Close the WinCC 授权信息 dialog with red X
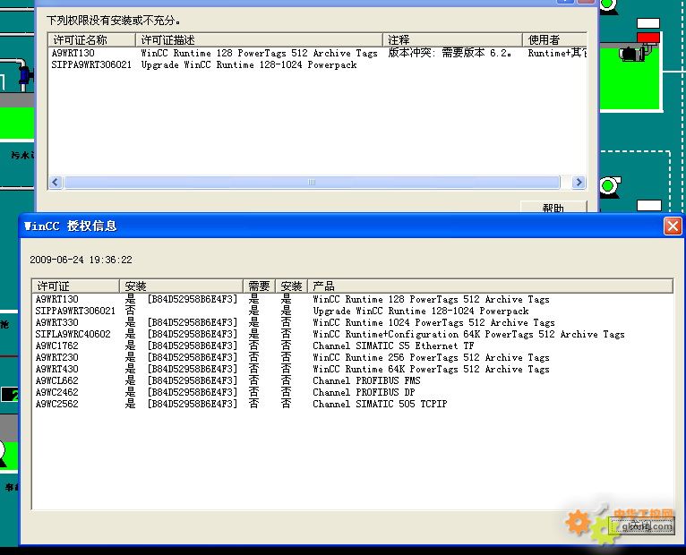 pyautogui.click(x=673, y=226)
